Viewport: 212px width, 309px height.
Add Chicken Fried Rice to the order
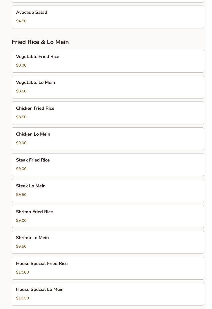(108, 113)
